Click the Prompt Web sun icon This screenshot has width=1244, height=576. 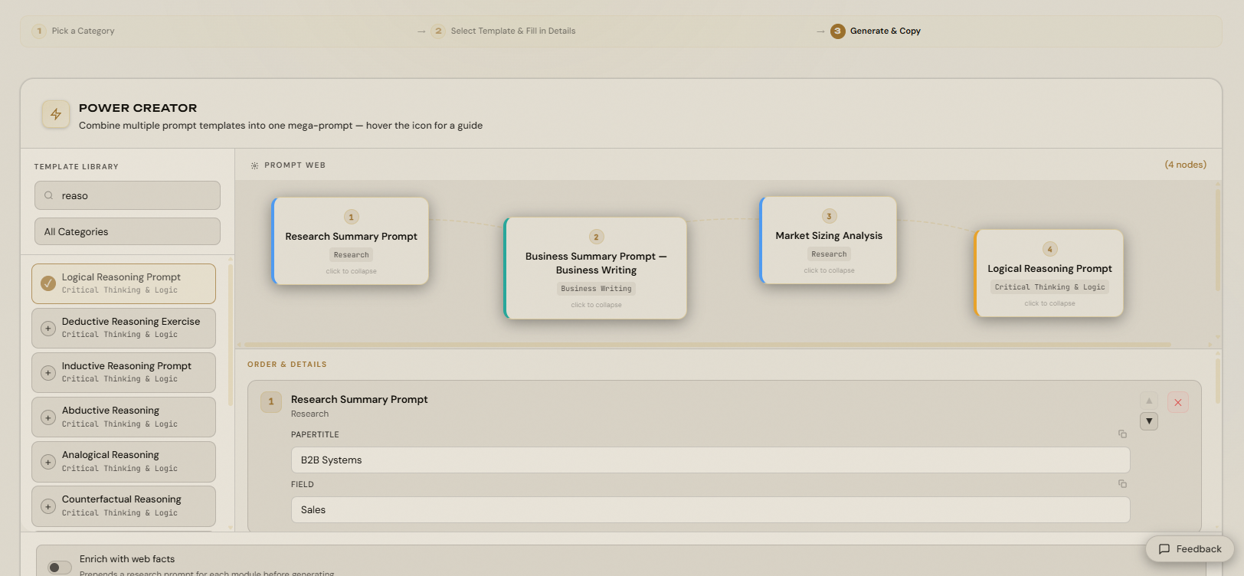(x=254, y=165)
